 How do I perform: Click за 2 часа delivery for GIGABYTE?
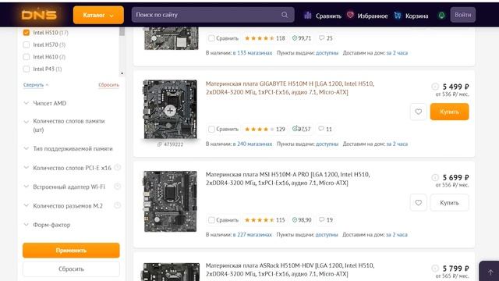click(397, 144)
